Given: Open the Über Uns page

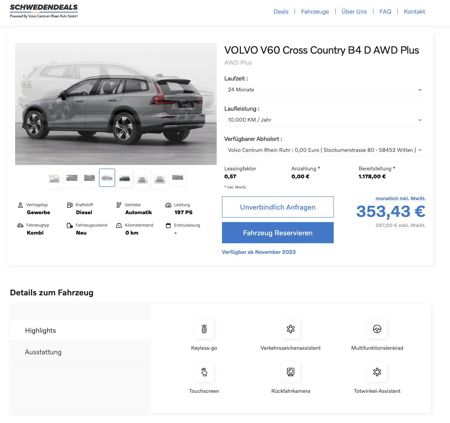Looking at the screenshot, I should (x=354, y=11).
